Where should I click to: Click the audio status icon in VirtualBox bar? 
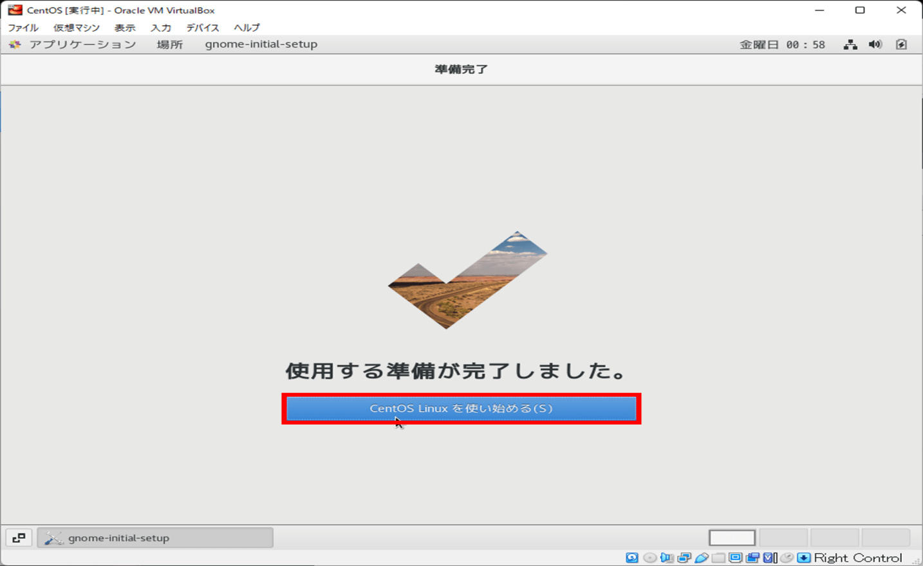(667, 558)
